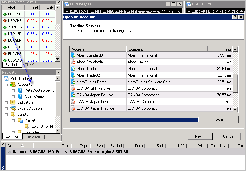Switch to the Tick Chart tab
This screenshot has height=171, width=246.
(x=33, y=65)
